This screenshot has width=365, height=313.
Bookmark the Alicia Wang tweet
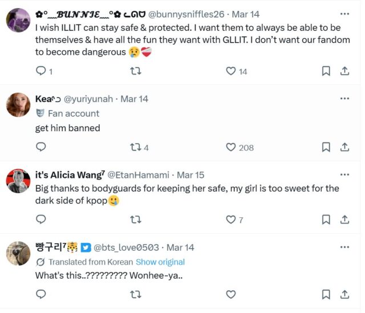(x=326, y=219)
